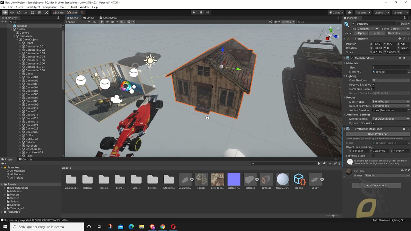This screenshot has height=231, width=411.
Task: Open the Window menu
Action: click(84, 7)
